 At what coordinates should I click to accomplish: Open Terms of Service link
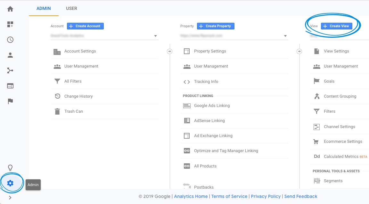(229, 196)
